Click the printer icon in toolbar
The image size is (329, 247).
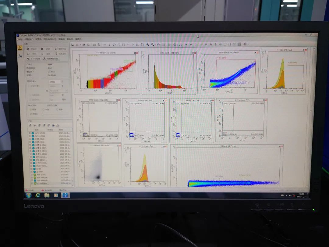pos(245,45)
